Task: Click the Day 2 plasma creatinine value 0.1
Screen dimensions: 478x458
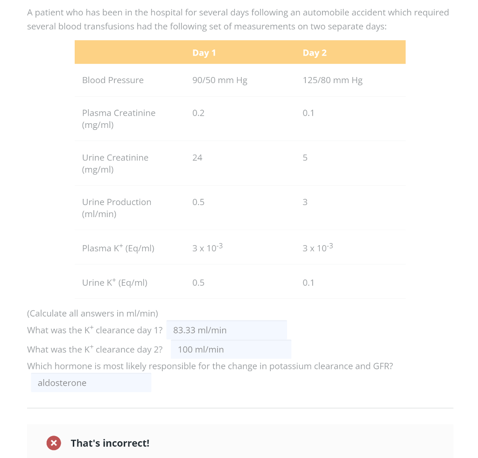Action: [x=309, y=113]
